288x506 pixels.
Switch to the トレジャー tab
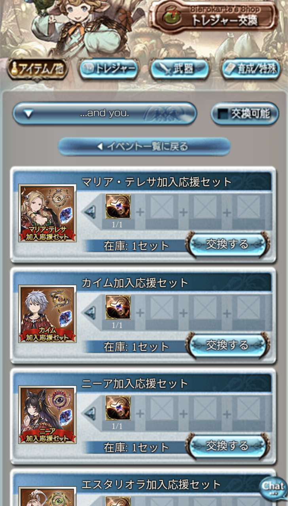click(x=109, y=70)
